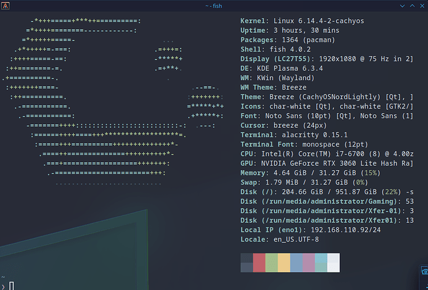Click the Swap line '1.79 MiB / 31.27 GiB'
The width and height of the screenshot is (428, 290).
coord(306,183)
